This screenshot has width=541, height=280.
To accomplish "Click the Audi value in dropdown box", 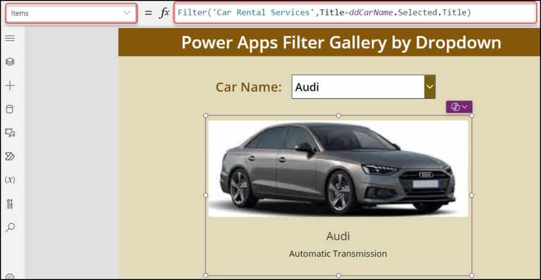I will pyautogui.click(x=307, y=87).
